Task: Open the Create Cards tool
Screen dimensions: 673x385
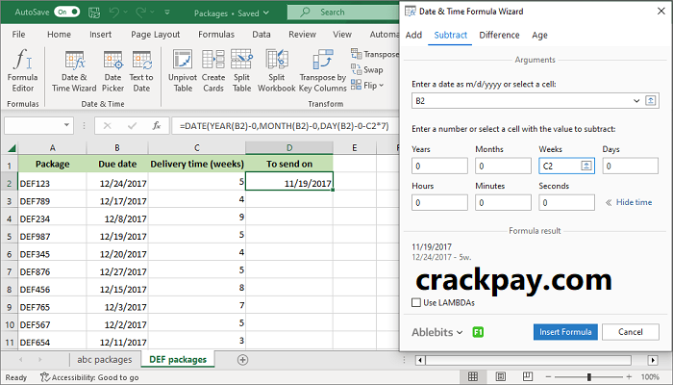Action: 213,71
